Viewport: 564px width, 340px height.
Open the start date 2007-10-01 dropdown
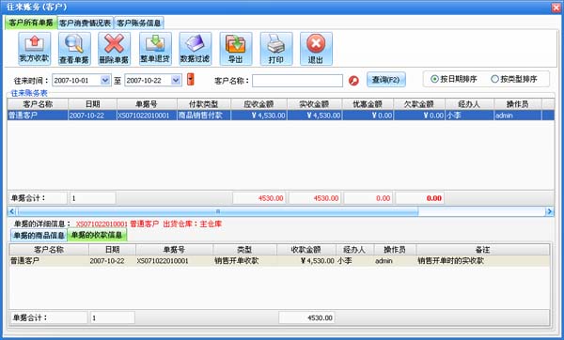pyautogui.click(x=105, y=80)
